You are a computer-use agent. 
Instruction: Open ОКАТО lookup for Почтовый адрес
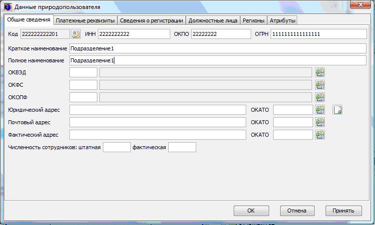point(320,122)
